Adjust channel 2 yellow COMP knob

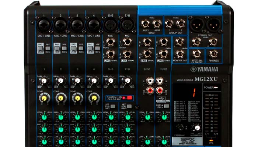pos(61,98)
